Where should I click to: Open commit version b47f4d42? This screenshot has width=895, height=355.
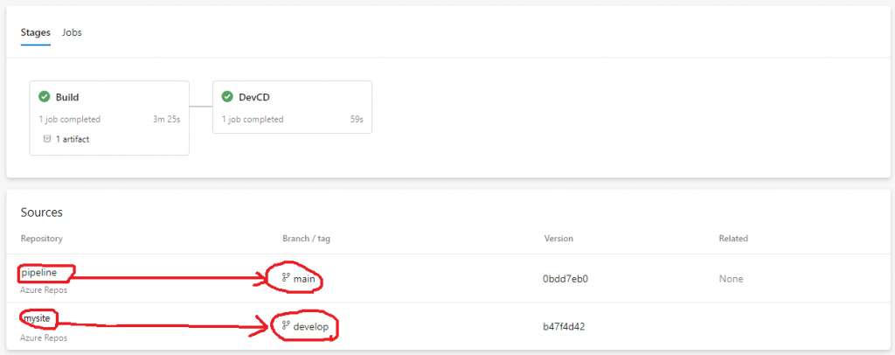[565, 327]
